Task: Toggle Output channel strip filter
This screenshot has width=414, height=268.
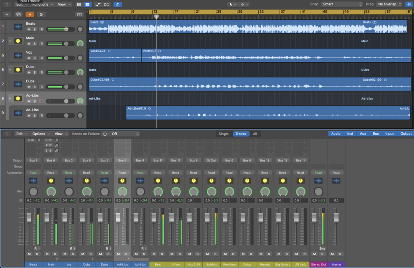Action: (406, 134)
